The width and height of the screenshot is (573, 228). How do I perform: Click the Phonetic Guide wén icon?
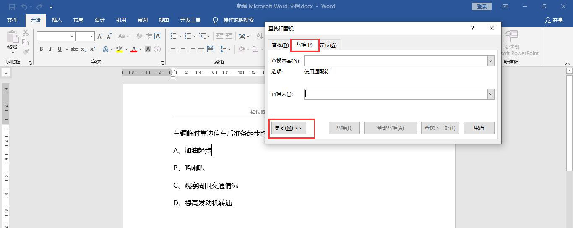click(148, 37)
